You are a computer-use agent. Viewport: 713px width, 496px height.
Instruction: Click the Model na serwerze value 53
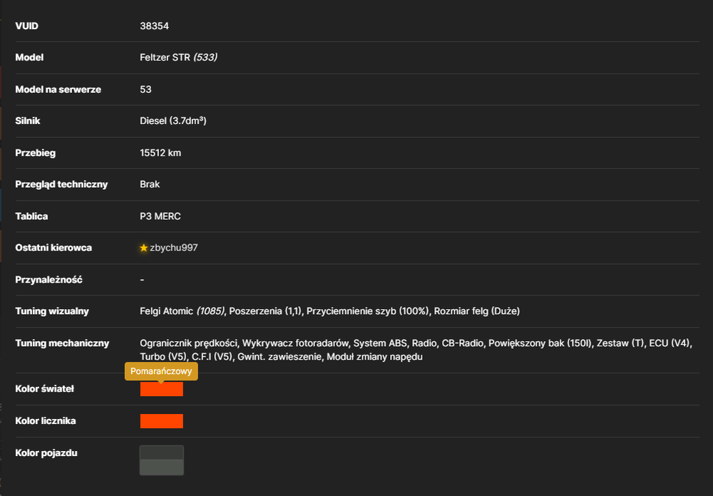tap(145, 89)
